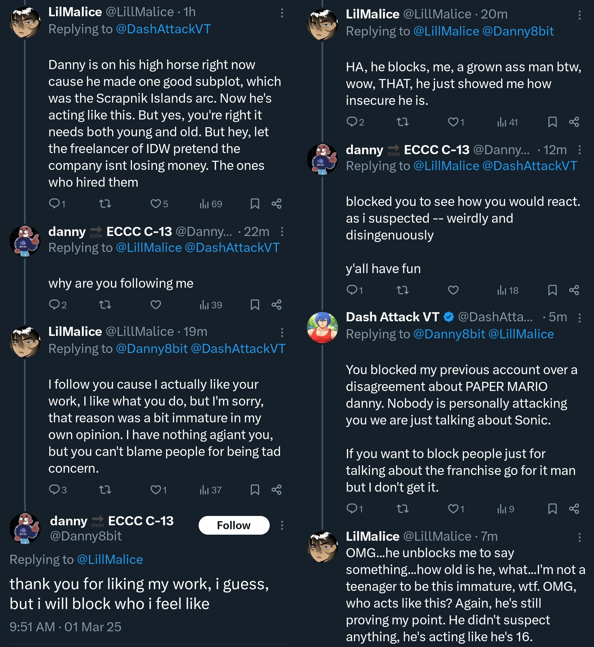Viewport: 594px width, 647px height.
Task: Like danny's 12m 'y'all have fun' tweet
Action: pyautogui.click(x=453, y=290)
